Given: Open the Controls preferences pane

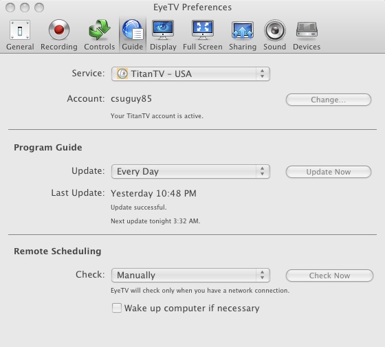Looking at the screenshot, I should click(100, 35).
